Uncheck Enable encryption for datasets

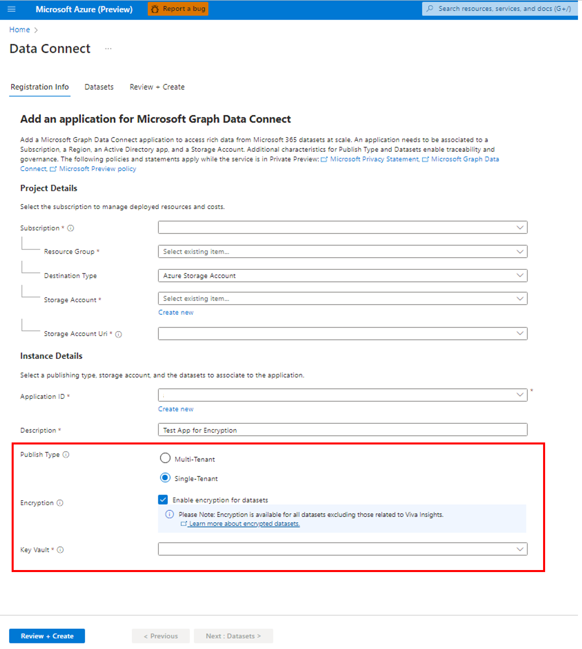[163, 500]
